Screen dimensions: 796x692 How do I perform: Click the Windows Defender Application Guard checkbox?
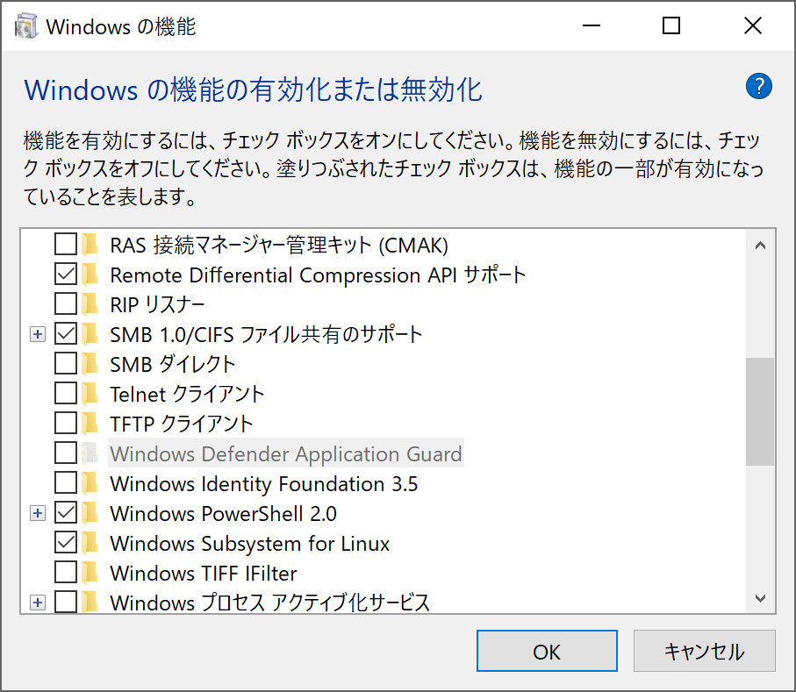pyautogui.click(x=66, y=453)
